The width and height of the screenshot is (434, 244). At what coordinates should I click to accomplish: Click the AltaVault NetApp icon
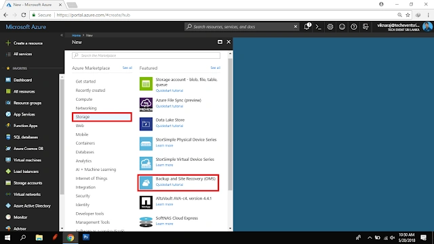click(146, 203)
